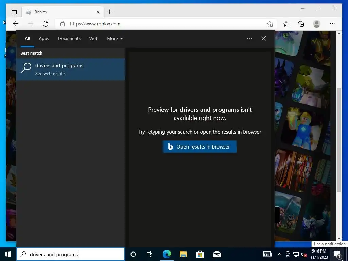The image size is (348, 261).
Task: Show hidden system tray icons
Action: click(x=280, y=254)
